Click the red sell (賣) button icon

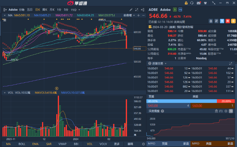coord(228,21)
